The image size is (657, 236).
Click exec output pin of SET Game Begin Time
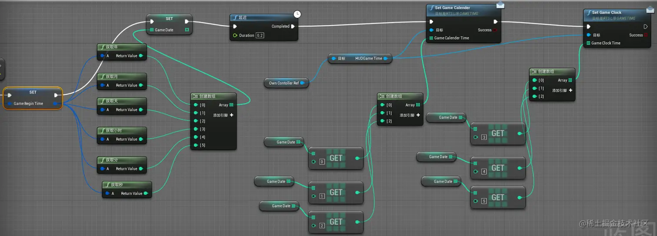point(56,95)
